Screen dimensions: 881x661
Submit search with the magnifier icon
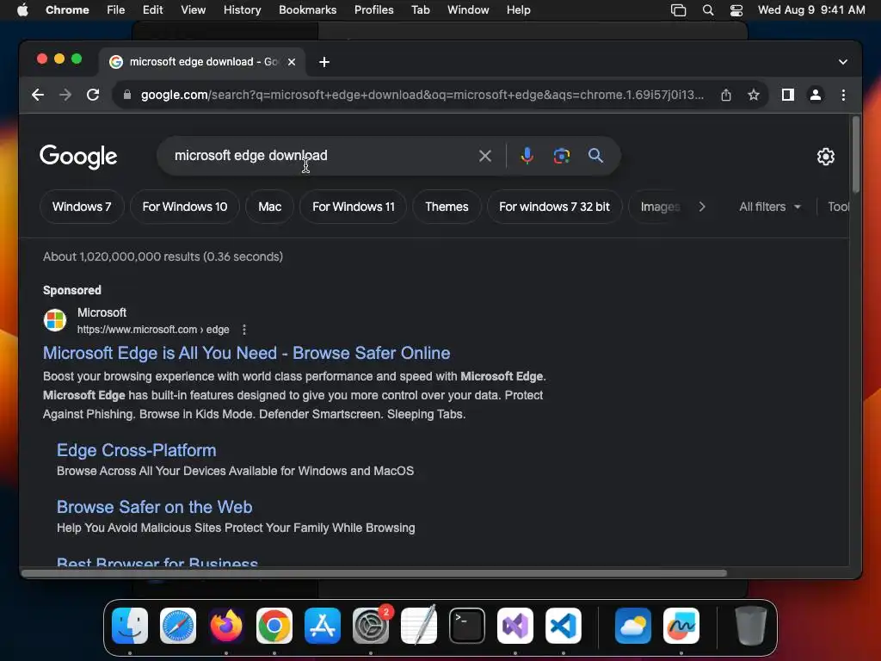tap(595, 156)
